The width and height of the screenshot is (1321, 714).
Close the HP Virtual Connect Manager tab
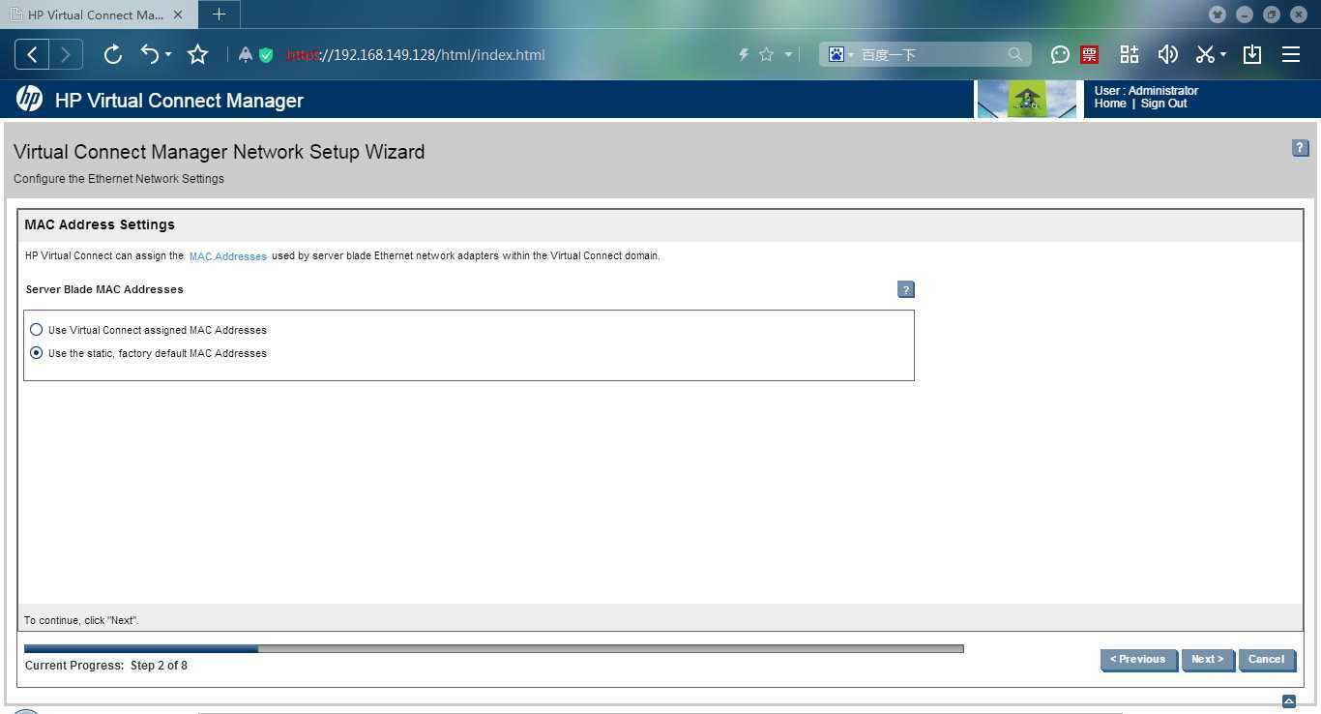point(177,15)
